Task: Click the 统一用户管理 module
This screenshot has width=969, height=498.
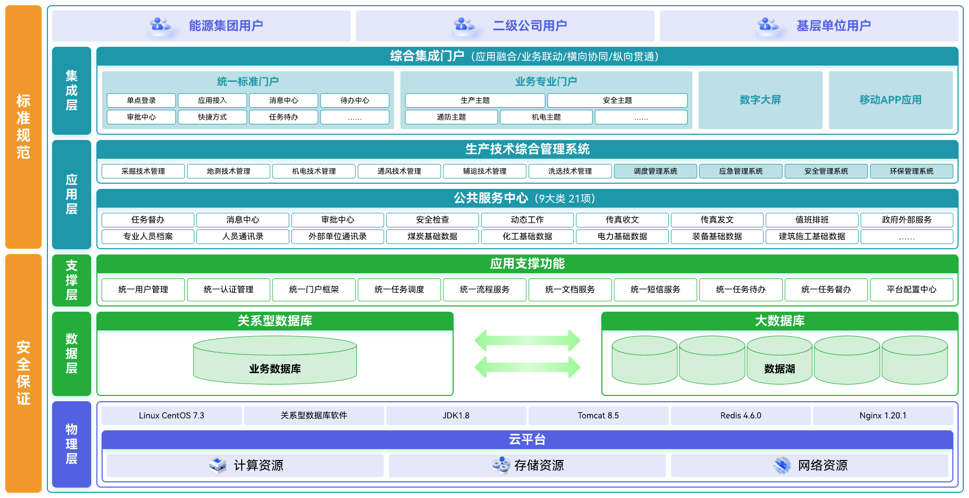Action: click(143, 289)
